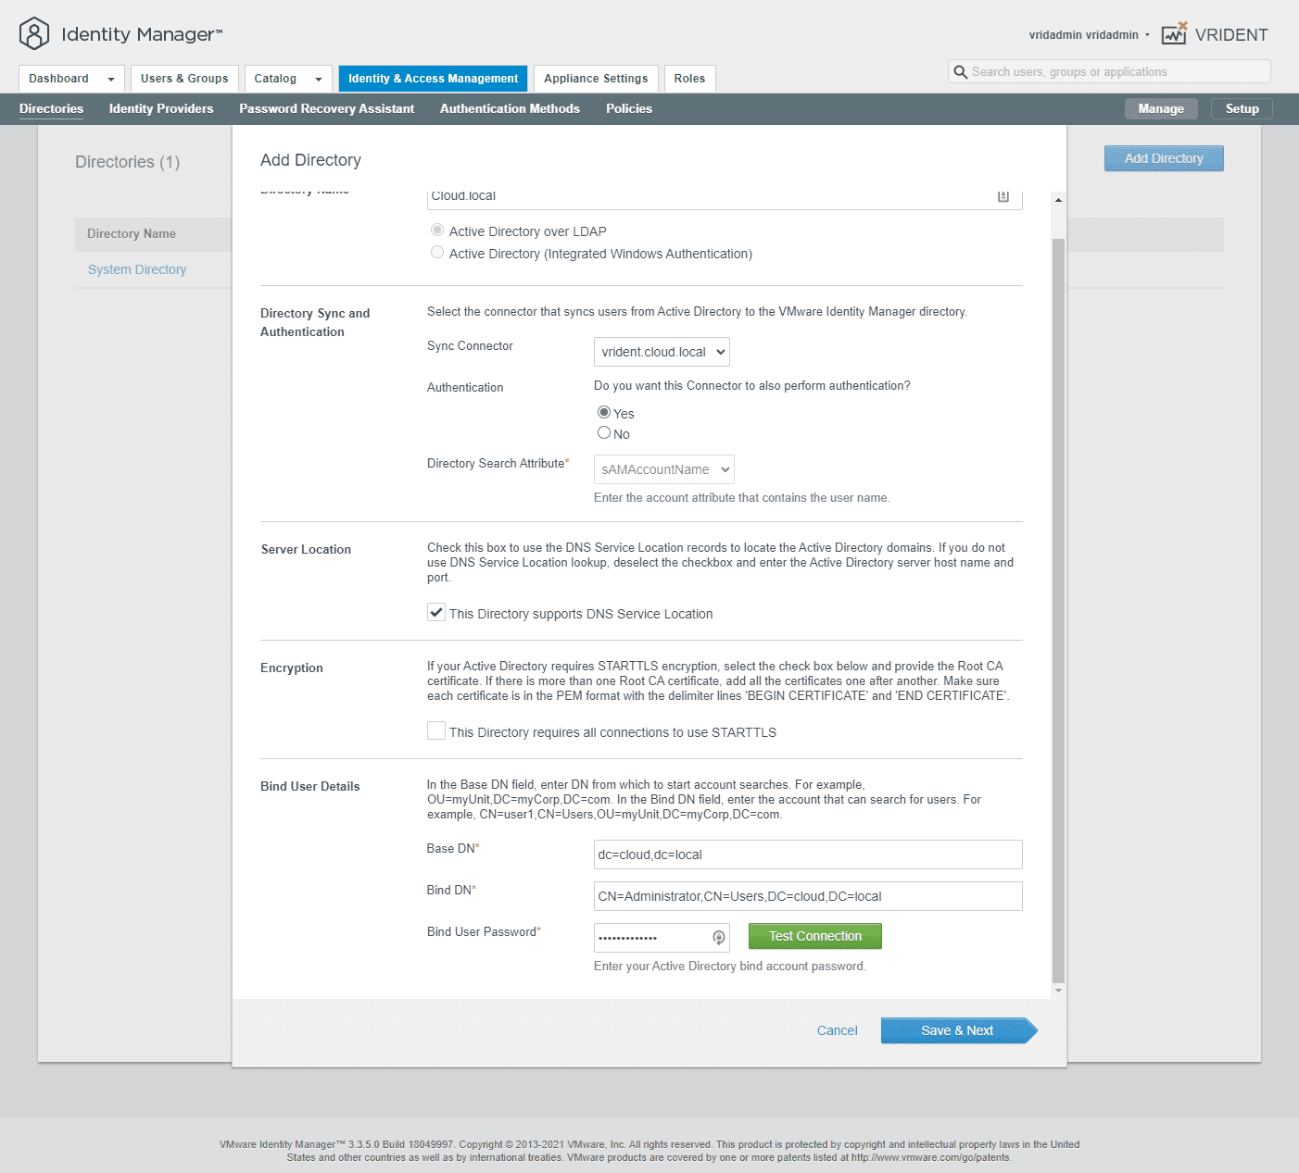Select No for connector authentication
The image size is (1299, 1173).
click(604, 432)
